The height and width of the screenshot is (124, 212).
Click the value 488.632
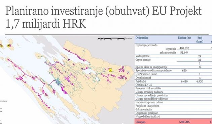[184, 48]
